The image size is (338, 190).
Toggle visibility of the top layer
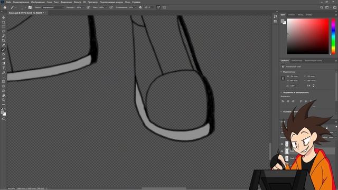(x=282, y=144)
